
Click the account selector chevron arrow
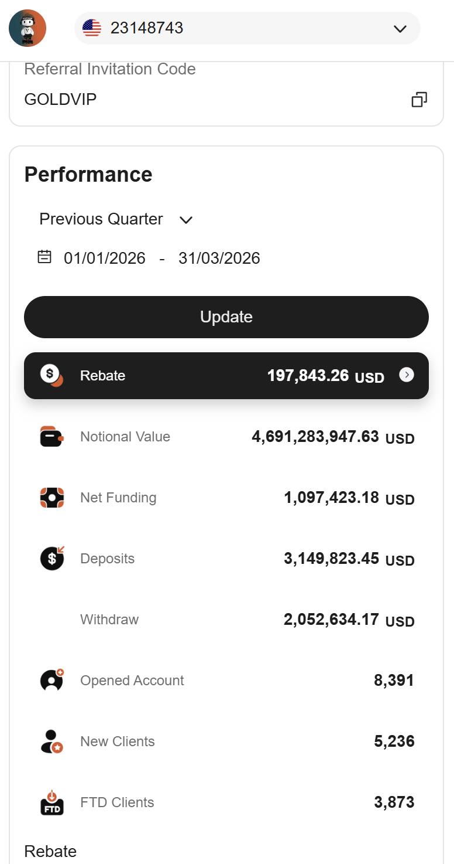[x=400, y=28]
